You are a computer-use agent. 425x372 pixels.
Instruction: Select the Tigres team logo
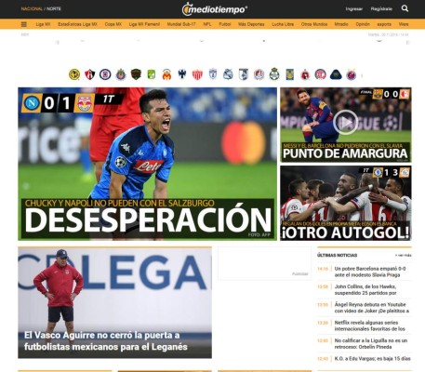click(289, 74)
